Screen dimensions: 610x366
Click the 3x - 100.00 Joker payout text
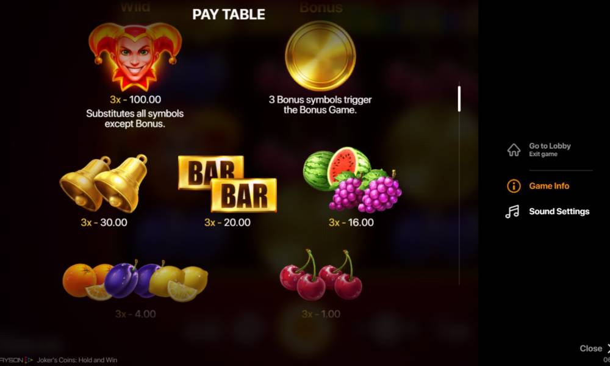pyautogui.click(x=135, y=99)
